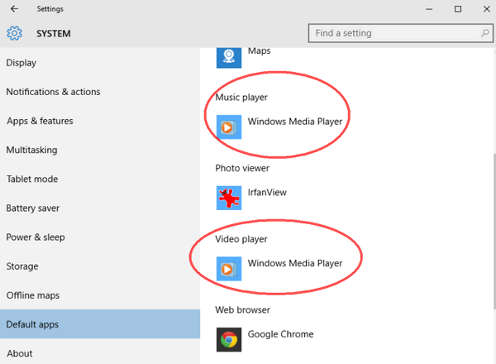Viewport: 496px width, 364px height.
Task: Go to Storage settings
Action: point(100,266)
